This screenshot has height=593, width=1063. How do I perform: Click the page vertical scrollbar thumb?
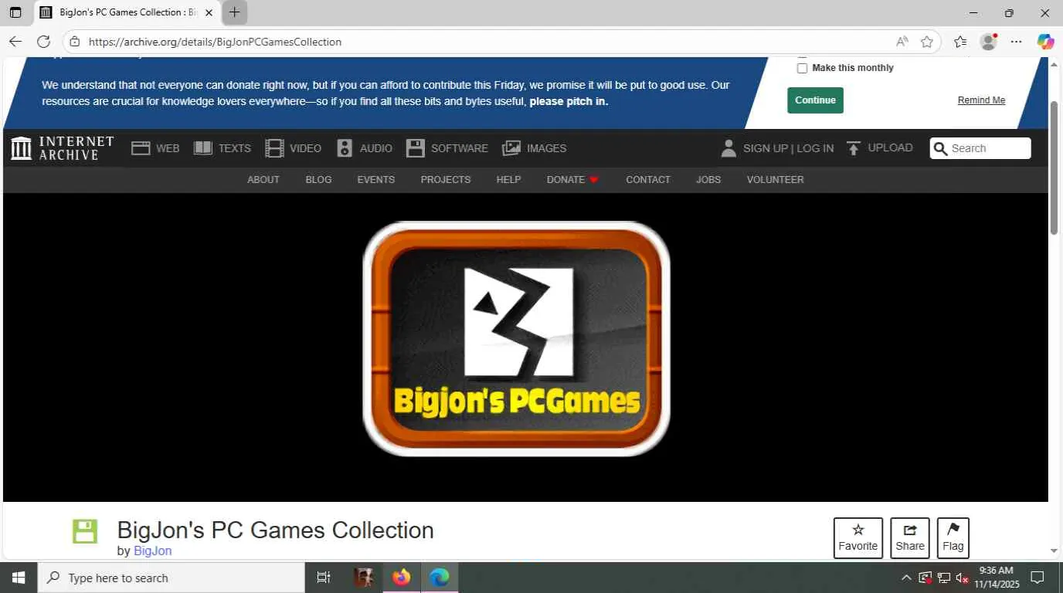(1054, 167)
